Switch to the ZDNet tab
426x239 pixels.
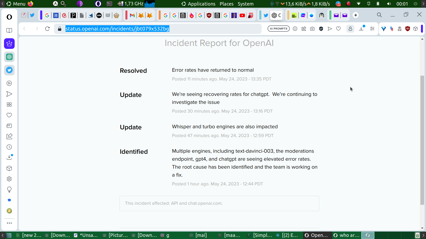[x=294, y=15]
